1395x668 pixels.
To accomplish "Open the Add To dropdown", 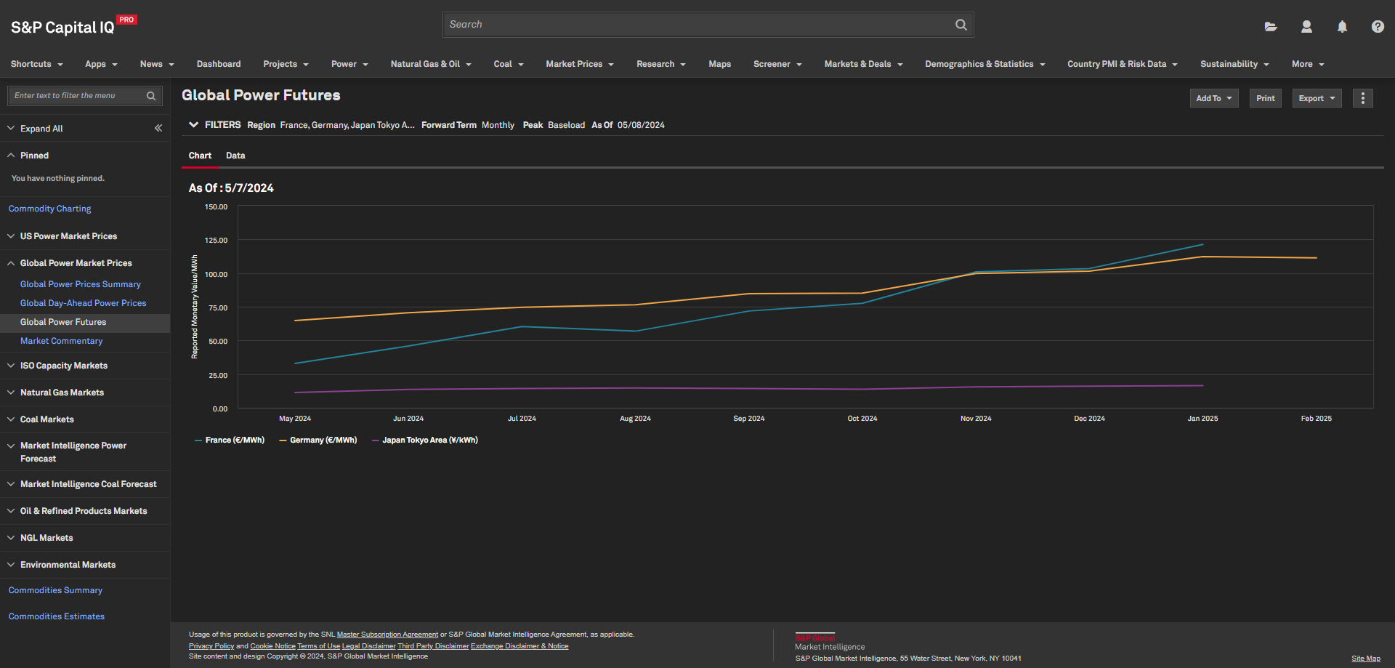I will [x=1213, y=98].
